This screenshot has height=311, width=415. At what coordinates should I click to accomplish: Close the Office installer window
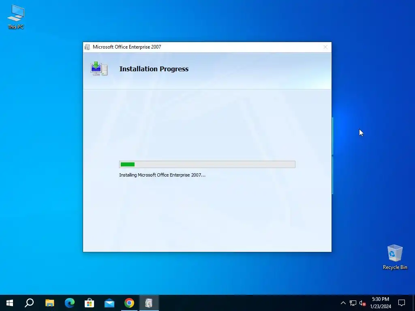click(x=325, y=47)
